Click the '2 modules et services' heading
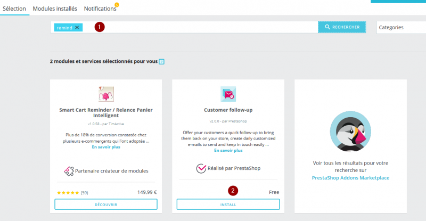Image resolution: width=426 pixels, height=221 pixels. tap(104, 61)
